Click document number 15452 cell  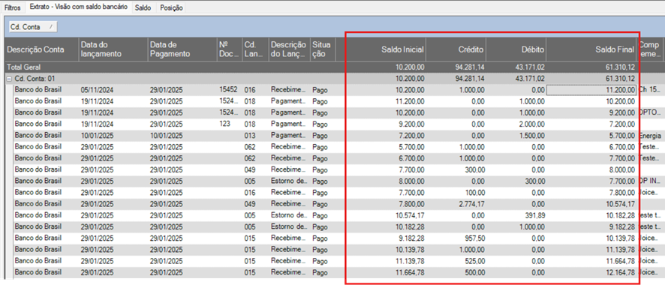pyautogui.click(x=228, y=90)
